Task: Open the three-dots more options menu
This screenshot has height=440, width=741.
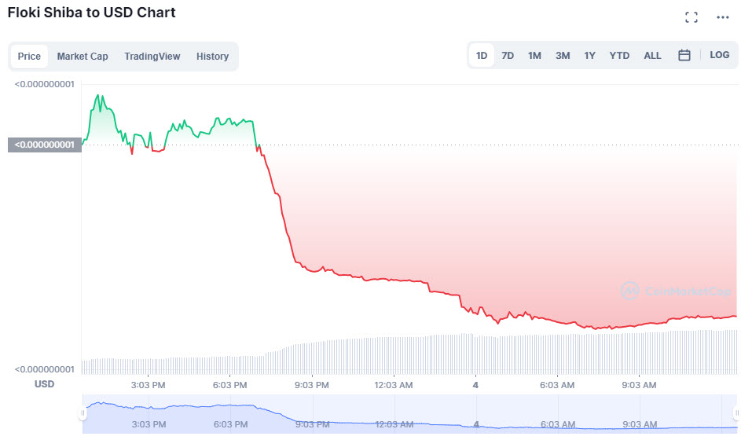Action: click(x=723, y=16)
